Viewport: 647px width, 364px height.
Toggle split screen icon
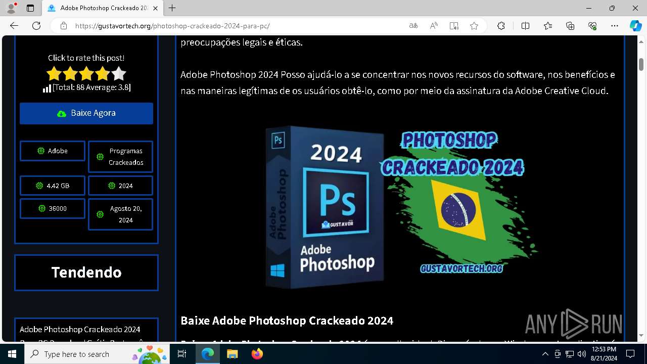(x=525, y=26)
